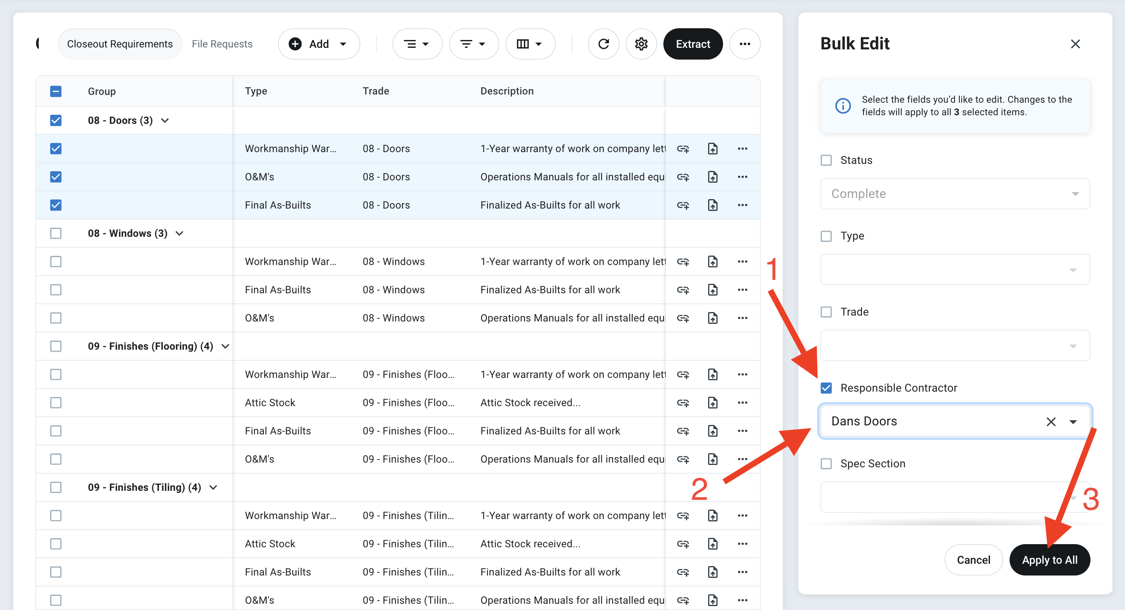The height and width of the screenshot is (610, 1125).
Task: Click the Apply to All button
Action: click(x=1050, y=560)
